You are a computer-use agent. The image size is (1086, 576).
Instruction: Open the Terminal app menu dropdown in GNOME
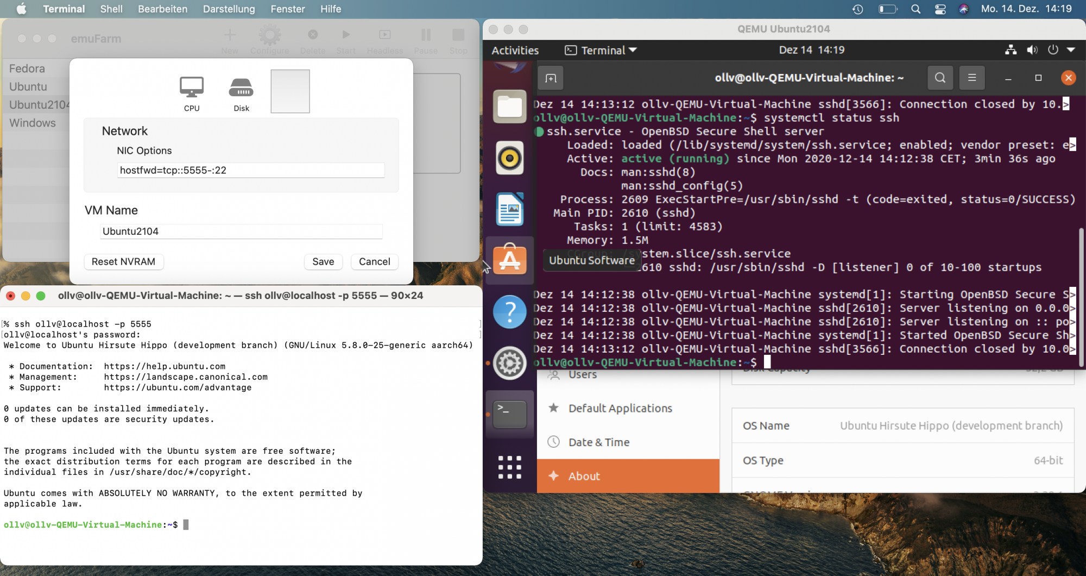(601, 50)
